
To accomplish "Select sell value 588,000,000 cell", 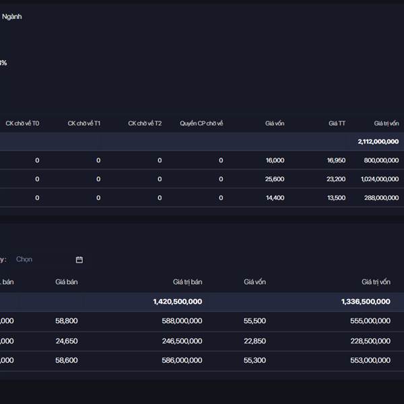I will point(182,321).
